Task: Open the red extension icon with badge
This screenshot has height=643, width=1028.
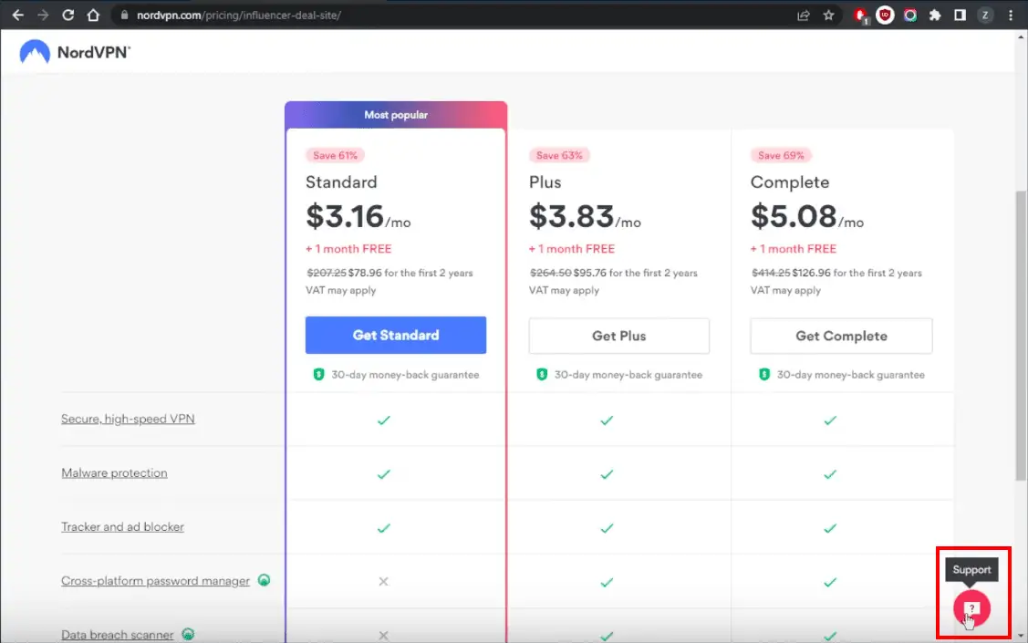Action: 861,16
